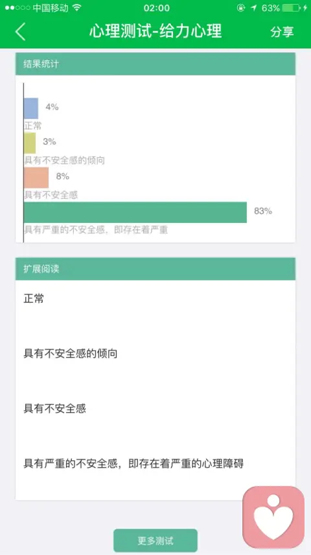Viewport: 311px width, 555px height.
Task: Click the 分享 share button
Action: (x=282, y=32)
